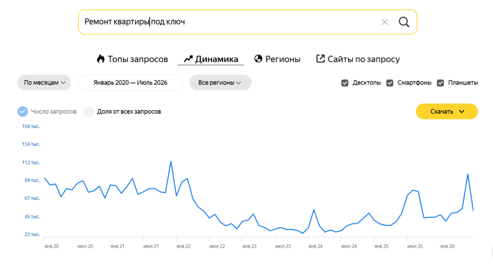Click the chevron in По месяцам selector
Screen dimensions: 493x265
point(63,83)
